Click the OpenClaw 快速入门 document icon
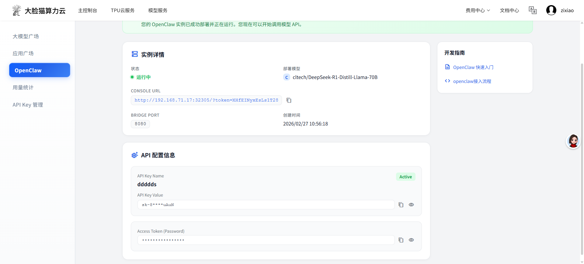 (447, 67)
